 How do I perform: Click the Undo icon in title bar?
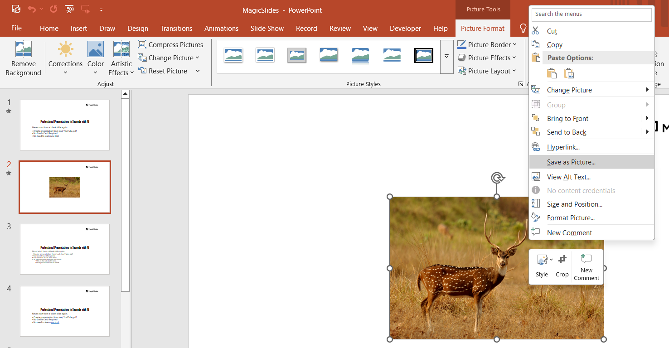[x=32, y=9]
